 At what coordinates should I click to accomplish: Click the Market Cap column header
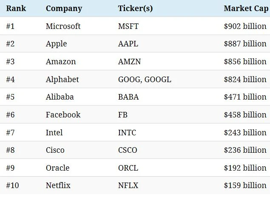(246, 9)
